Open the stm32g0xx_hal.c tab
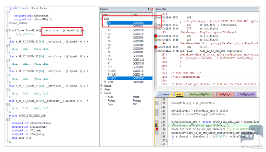This screenshot has height=152, width=266. click(245, 94)
